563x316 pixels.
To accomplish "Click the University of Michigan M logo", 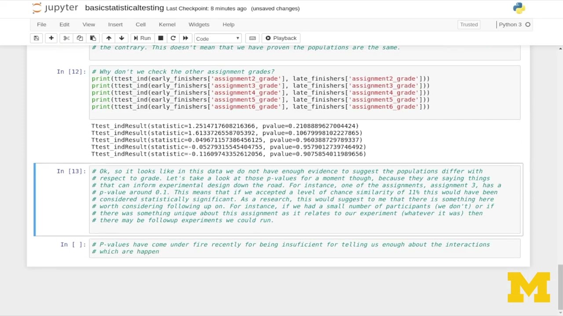I will [529, 287].
